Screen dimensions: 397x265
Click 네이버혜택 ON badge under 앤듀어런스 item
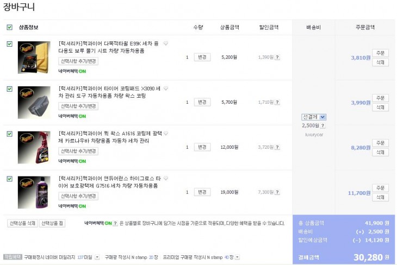pyautogui.click(x=72, y=206)
